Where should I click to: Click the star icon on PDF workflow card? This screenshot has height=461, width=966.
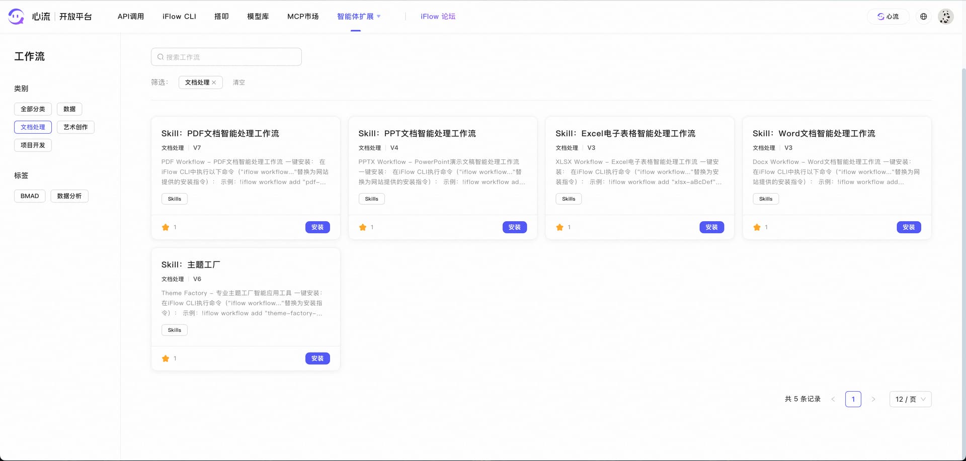coord(166,227)
